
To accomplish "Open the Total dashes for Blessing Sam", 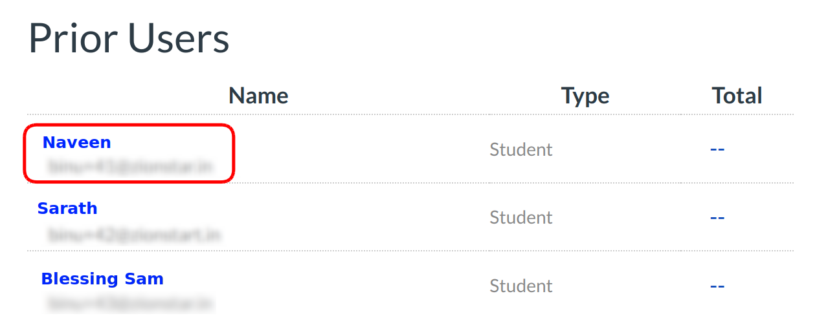I will [717, 286].
